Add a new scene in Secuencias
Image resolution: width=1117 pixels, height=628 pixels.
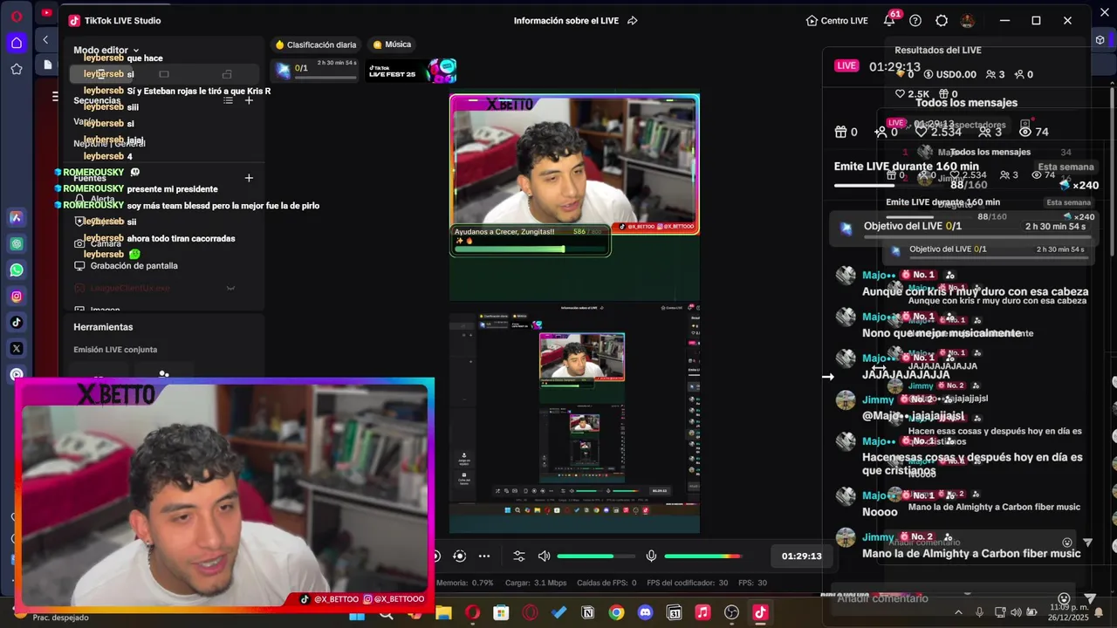(x=249, y=100)
